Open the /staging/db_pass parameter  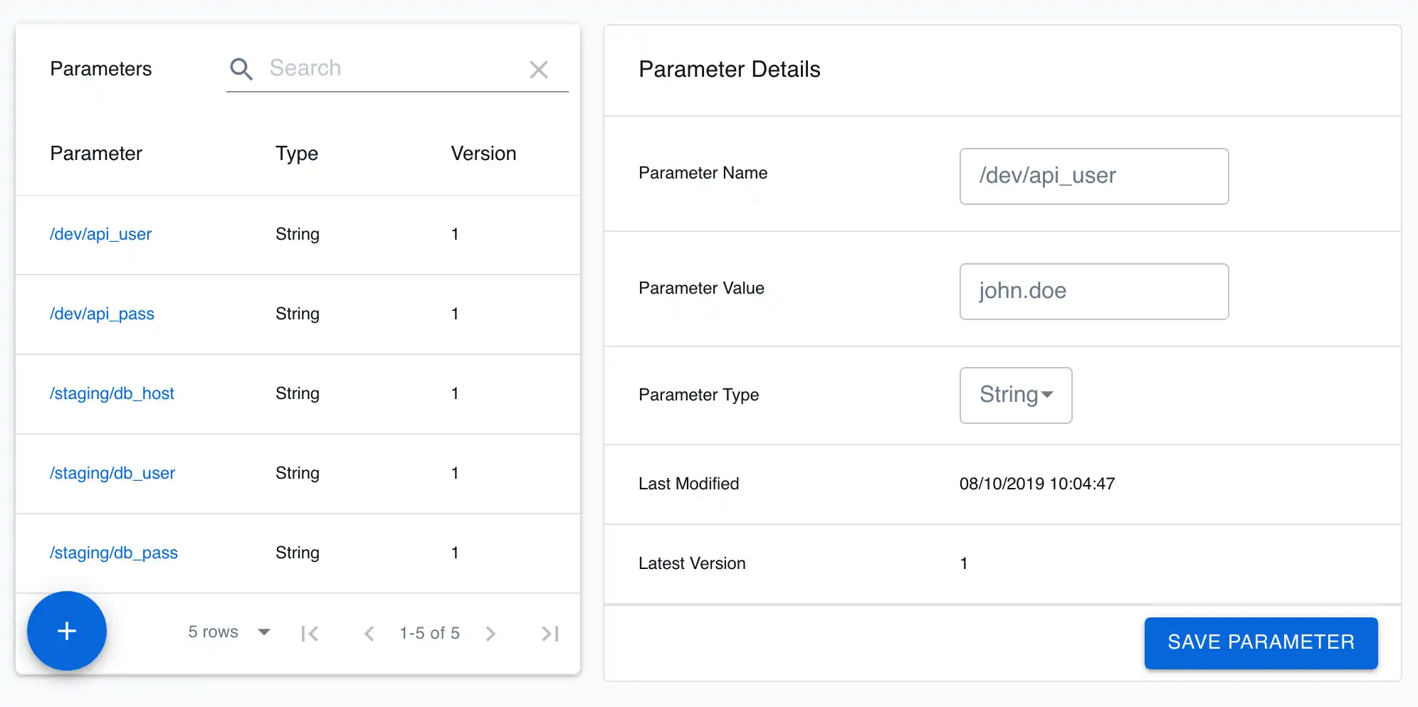113,553
